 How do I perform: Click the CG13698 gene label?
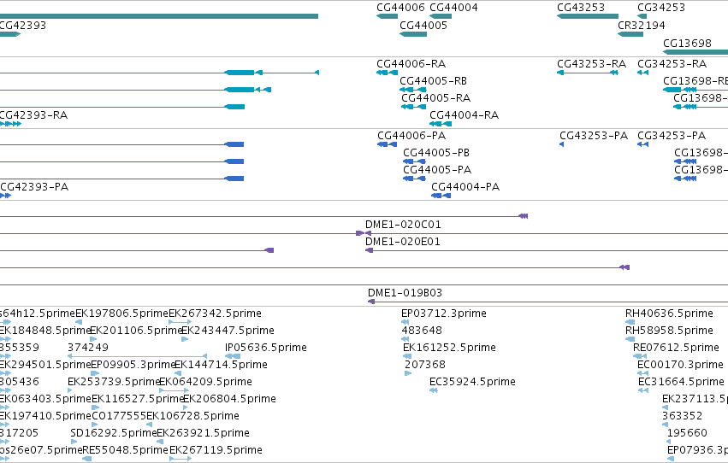click(x=687, y=43)
